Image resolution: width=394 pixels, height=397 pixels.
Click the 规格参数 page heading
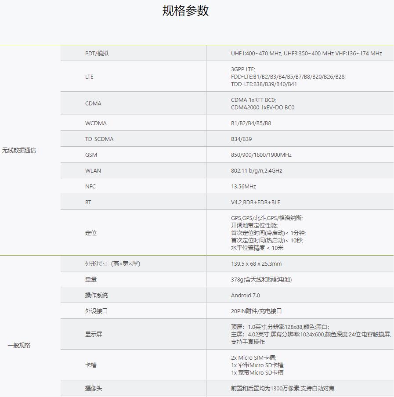(x=185, y=11)
